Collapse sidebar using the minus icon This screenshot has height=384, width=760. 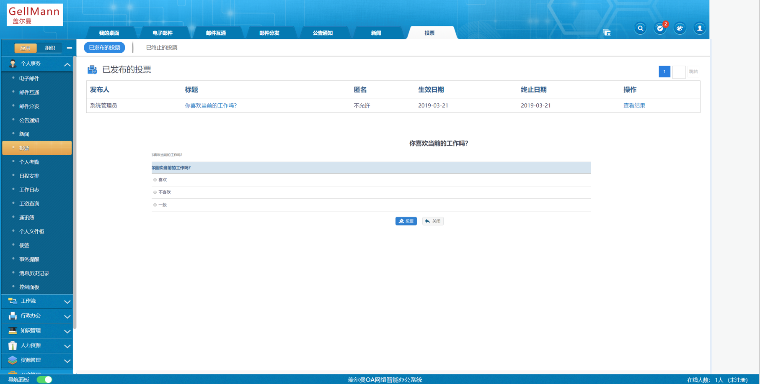tap(69, 48)
